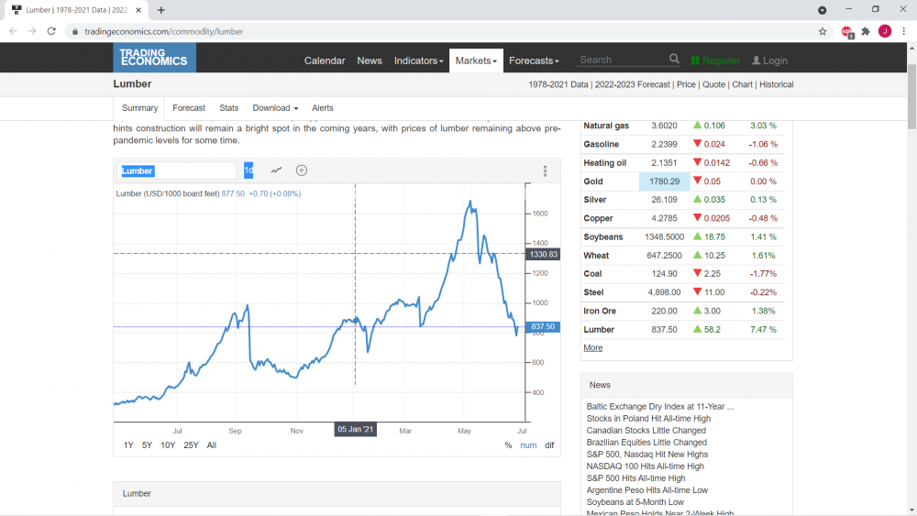Click the More commodities link
Image resolution: width=917 pixels, height=516 pixels.
[x=592, y=347]
